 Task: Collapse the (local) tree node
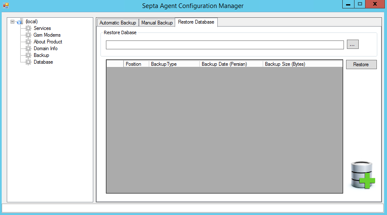12,21
